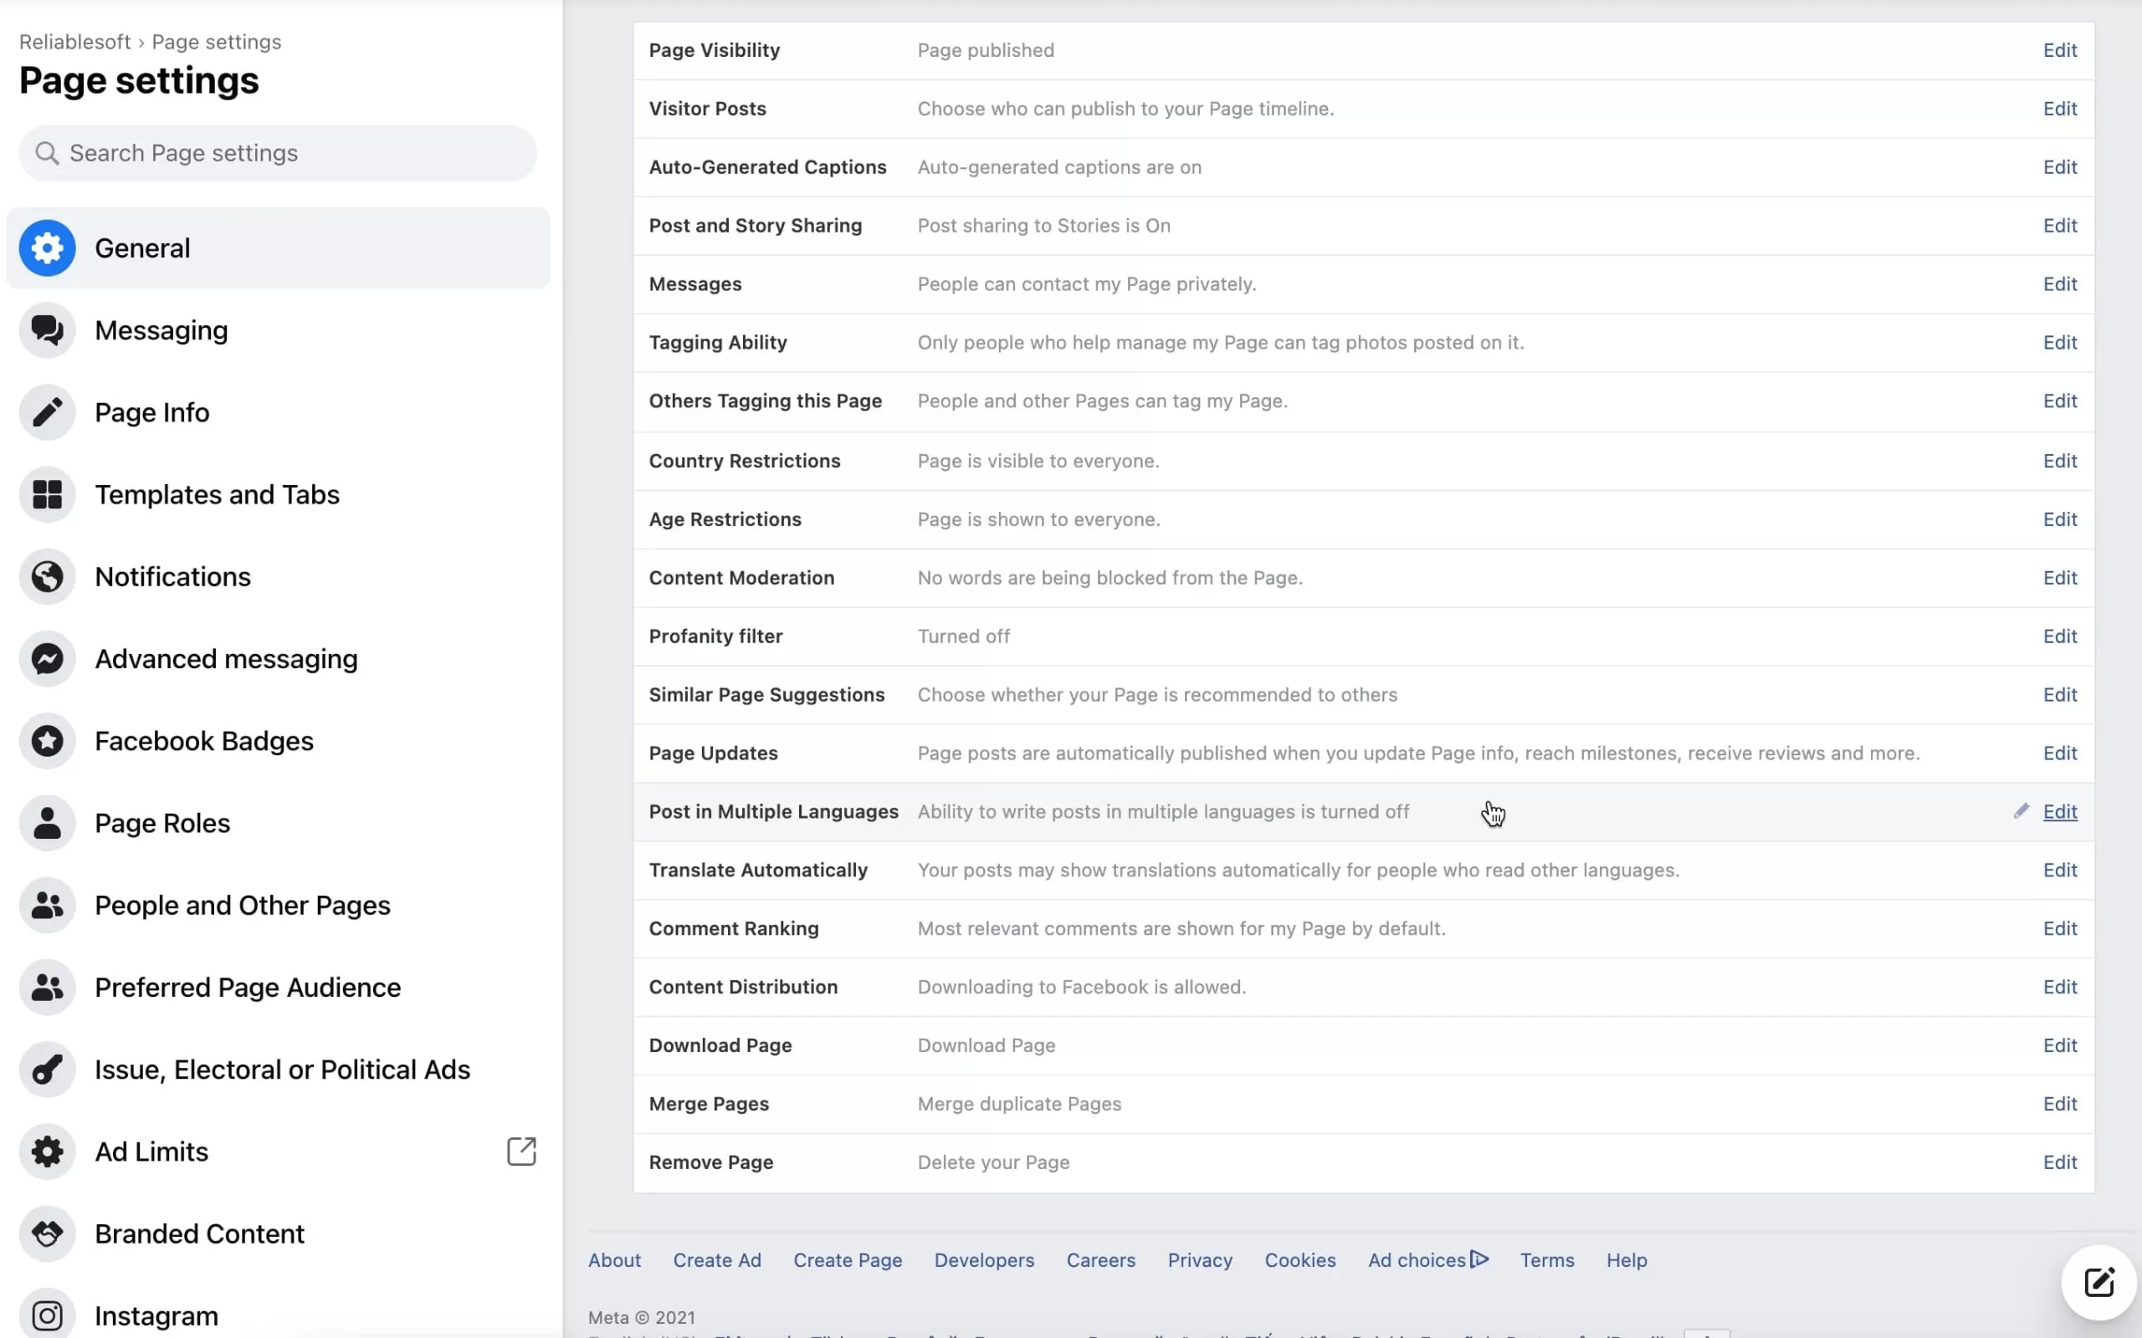This screenshot has width=2142, height=1338.
Task: Switch to Page Info section
Action: tap(278, 412)
